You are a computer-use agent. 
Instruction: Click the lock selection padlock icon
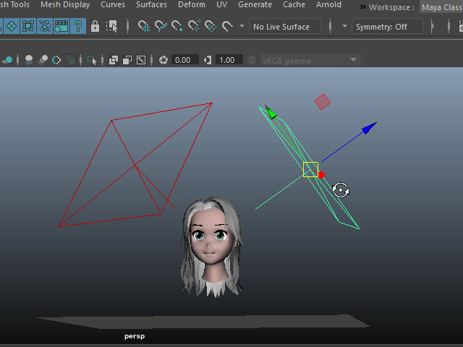[95, 27]
